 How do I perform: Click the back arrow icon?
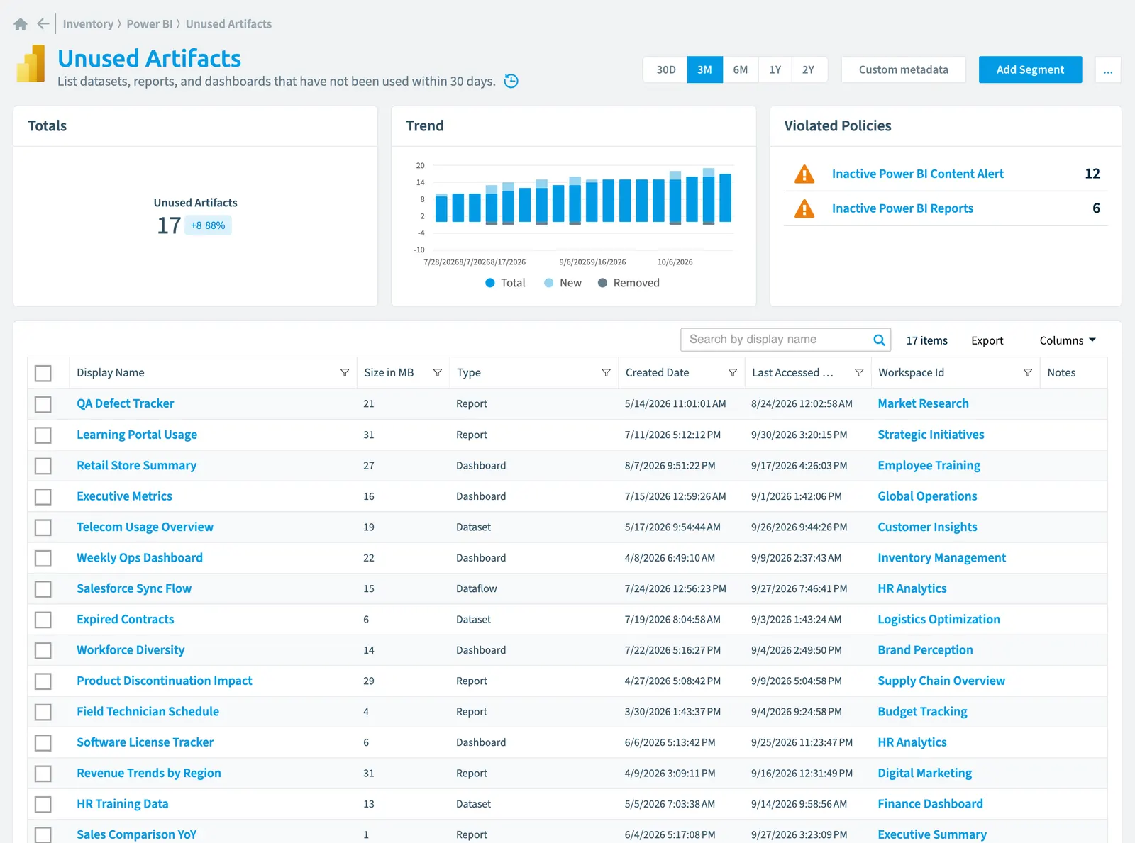pos(43,24)
